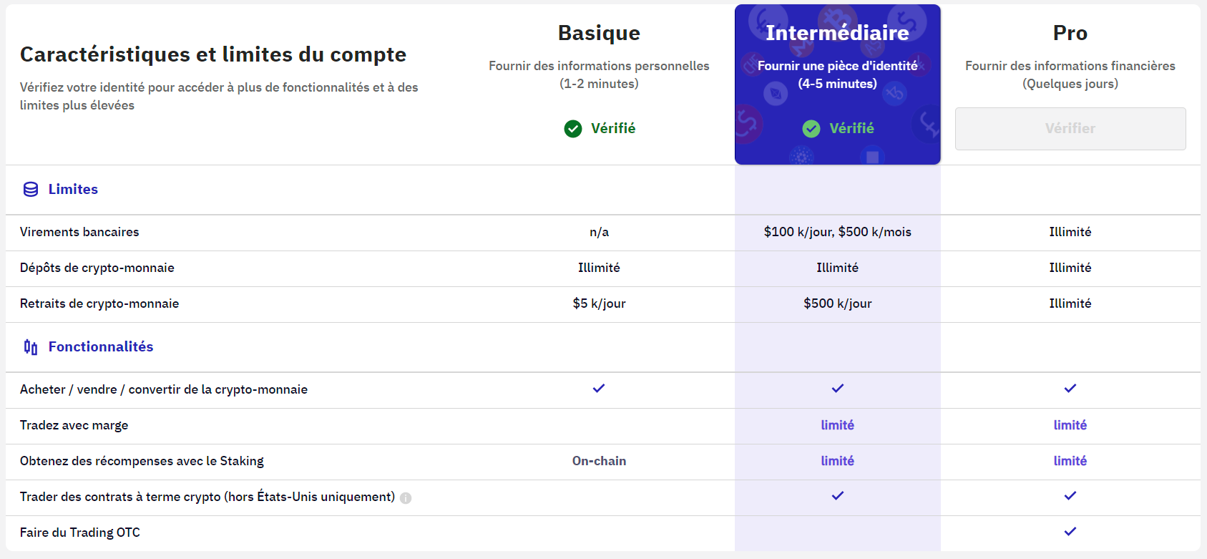Click the 'Virements bancaires' row label
This screenshot has width=1207, height=559.
point(79,232)
